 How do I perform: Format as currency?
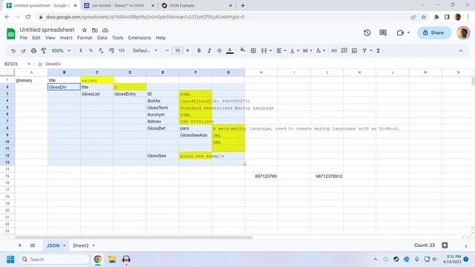pos(81,51)
